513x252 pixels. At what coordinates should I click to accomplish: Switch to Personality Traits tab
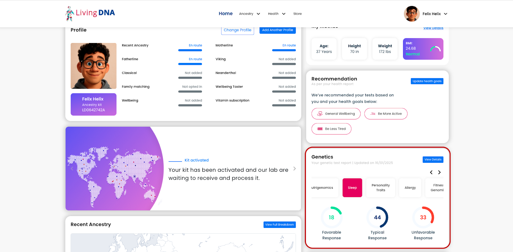[x=381, y=188]
